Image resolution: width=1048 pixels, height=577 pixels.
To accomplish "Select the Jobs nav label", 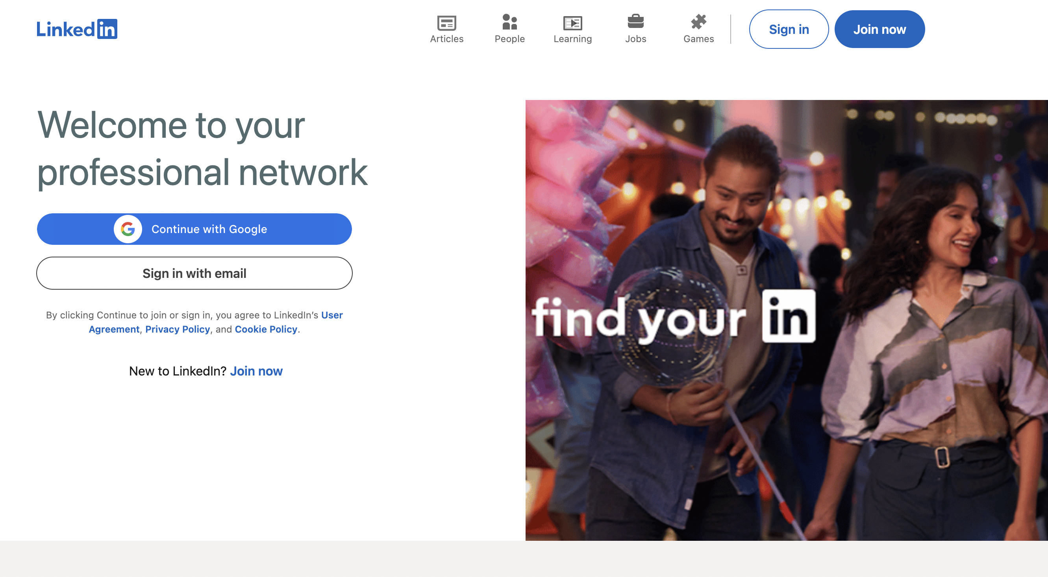I will (x=635, y=39).
